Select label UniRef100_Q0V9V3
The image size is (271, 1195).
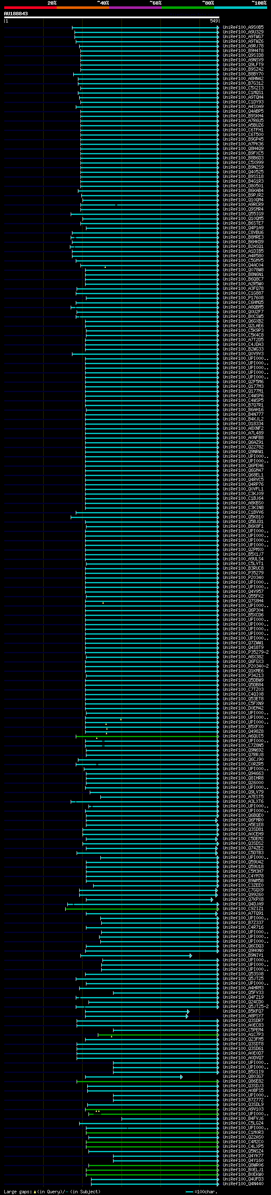click(x=243, y=354)
